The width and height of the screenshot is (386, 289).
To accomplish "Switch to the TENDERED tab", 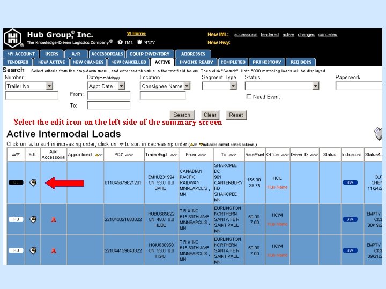I will 18,62.
